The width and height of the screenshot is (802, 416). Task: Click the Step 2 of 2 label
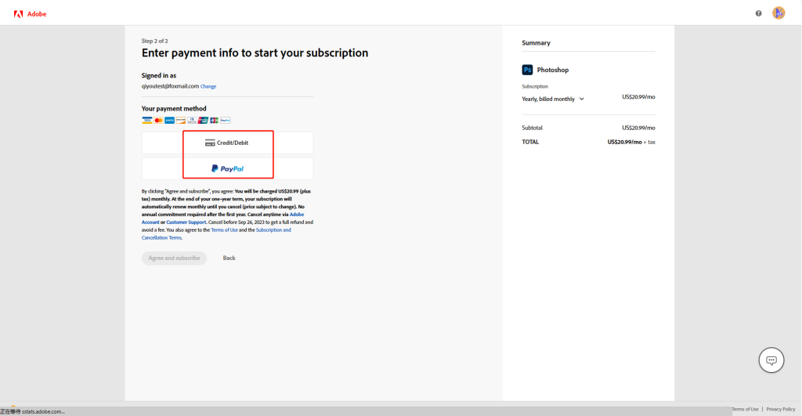tap(154, 41)
